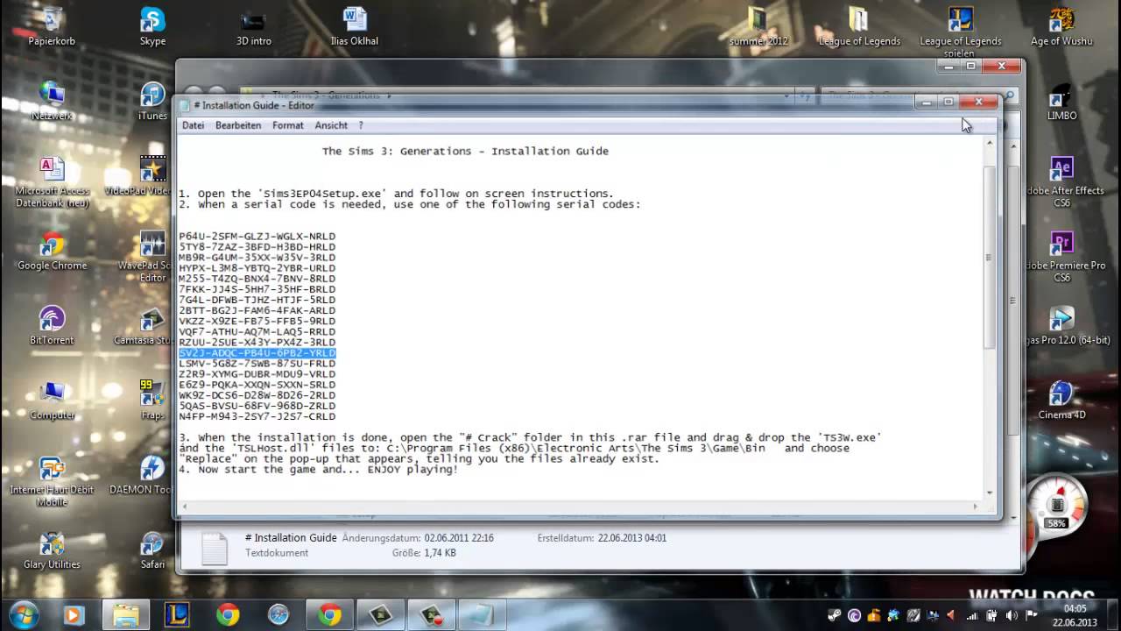Open the League of Legends folder icon
1121x631 pixels.
click(x=859, y=26)
